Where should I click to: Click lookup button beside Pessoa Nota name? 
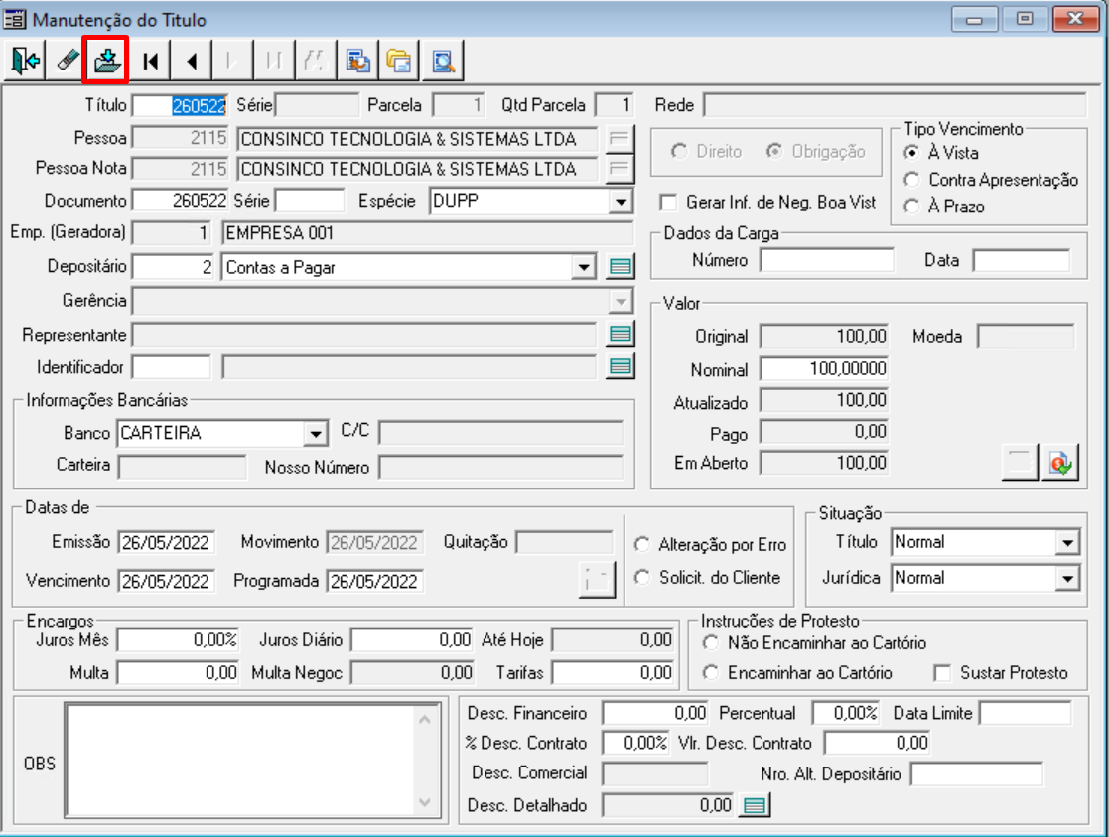tap(620, 169)
